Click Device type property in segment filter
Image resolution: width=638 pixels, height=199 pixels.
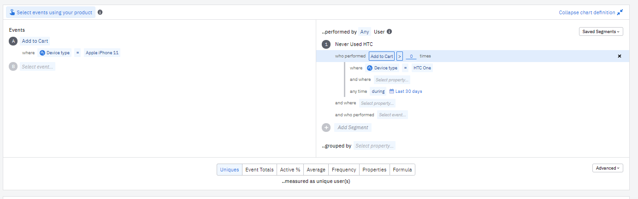[382, 68]
